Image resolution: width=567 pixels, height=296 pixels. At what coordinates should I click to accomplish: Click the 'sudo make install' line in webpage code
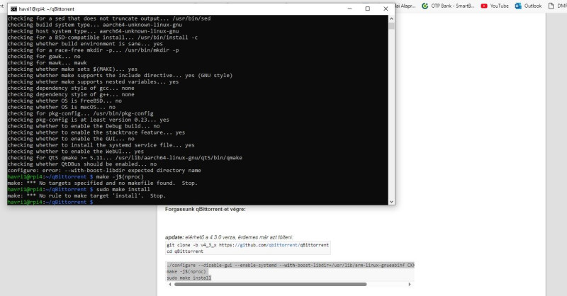[x=189, y=278]
